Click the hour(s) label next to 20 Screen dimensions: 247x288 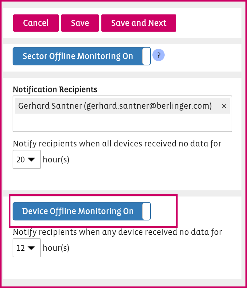pyautogui.click(x=56, y=160)
